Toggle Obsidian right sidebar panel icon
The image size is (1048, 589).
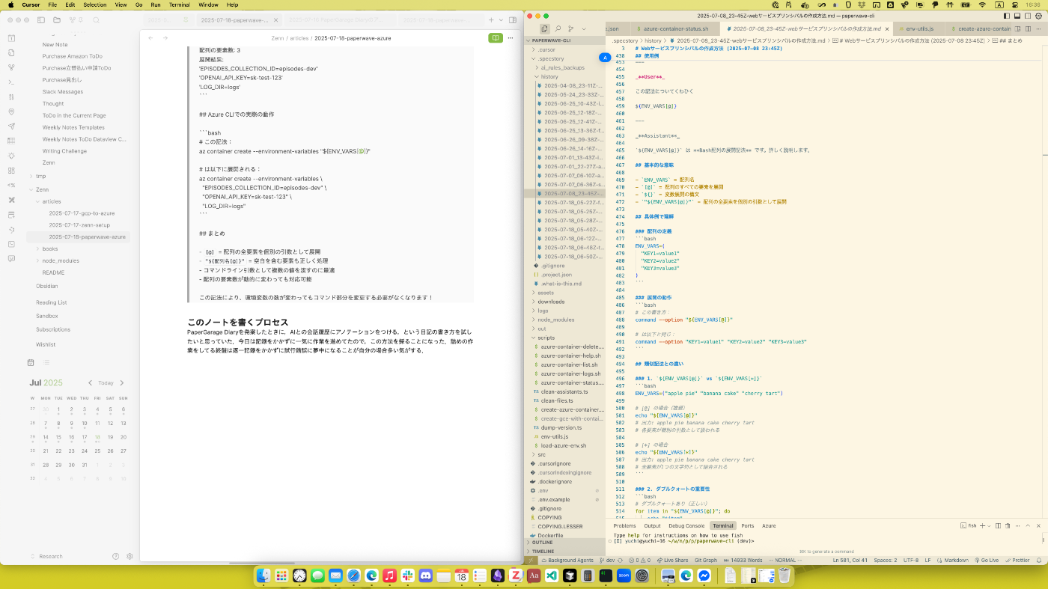(x=513, y=20)
